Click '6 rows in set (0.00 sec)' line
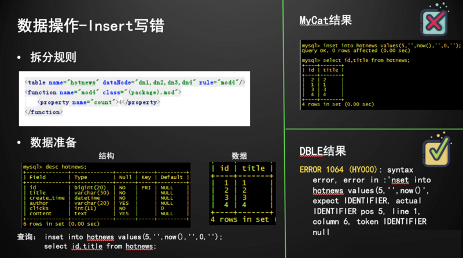 pyautogui.click(x=61, y=224)
